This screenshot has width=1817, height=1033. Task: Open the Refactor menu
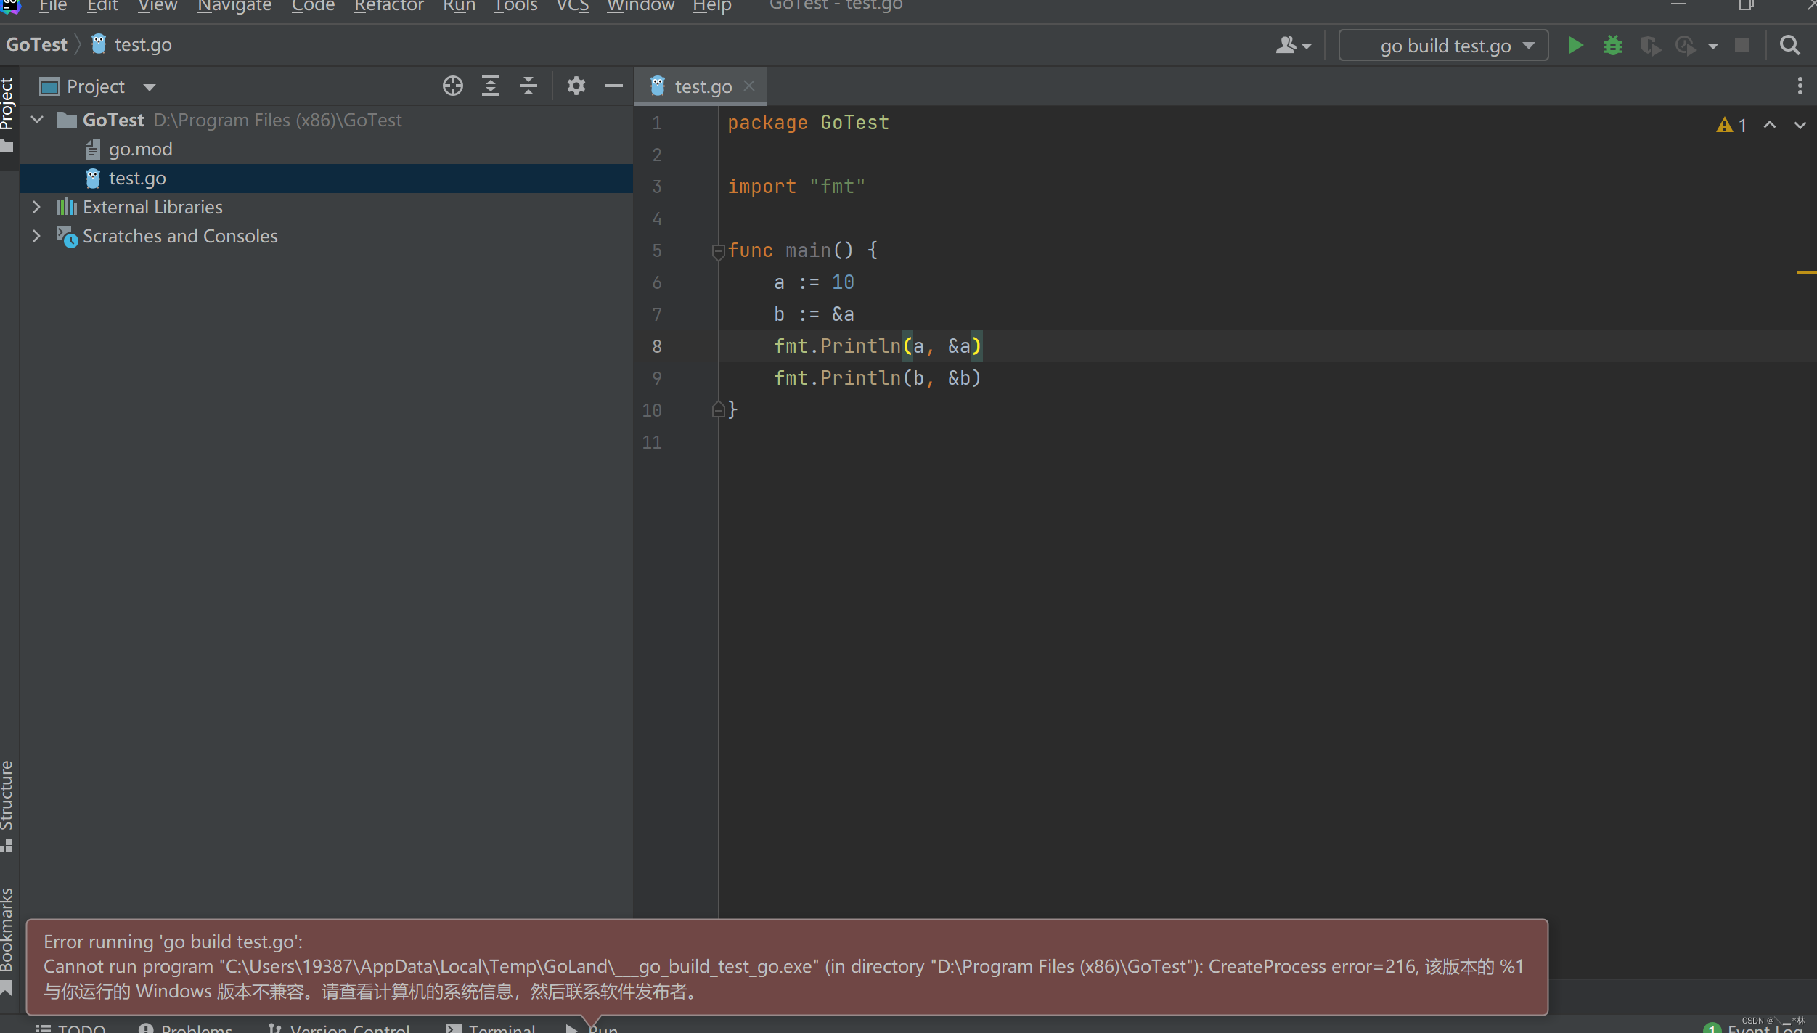pyautogui.click(x=388, y=7)
